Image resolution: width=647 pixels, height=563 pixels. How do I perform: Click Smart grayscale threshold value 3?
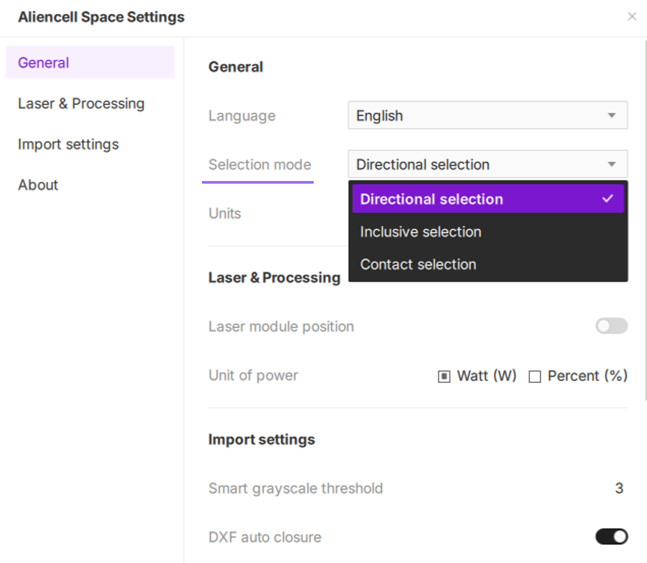tap(619, 488)
